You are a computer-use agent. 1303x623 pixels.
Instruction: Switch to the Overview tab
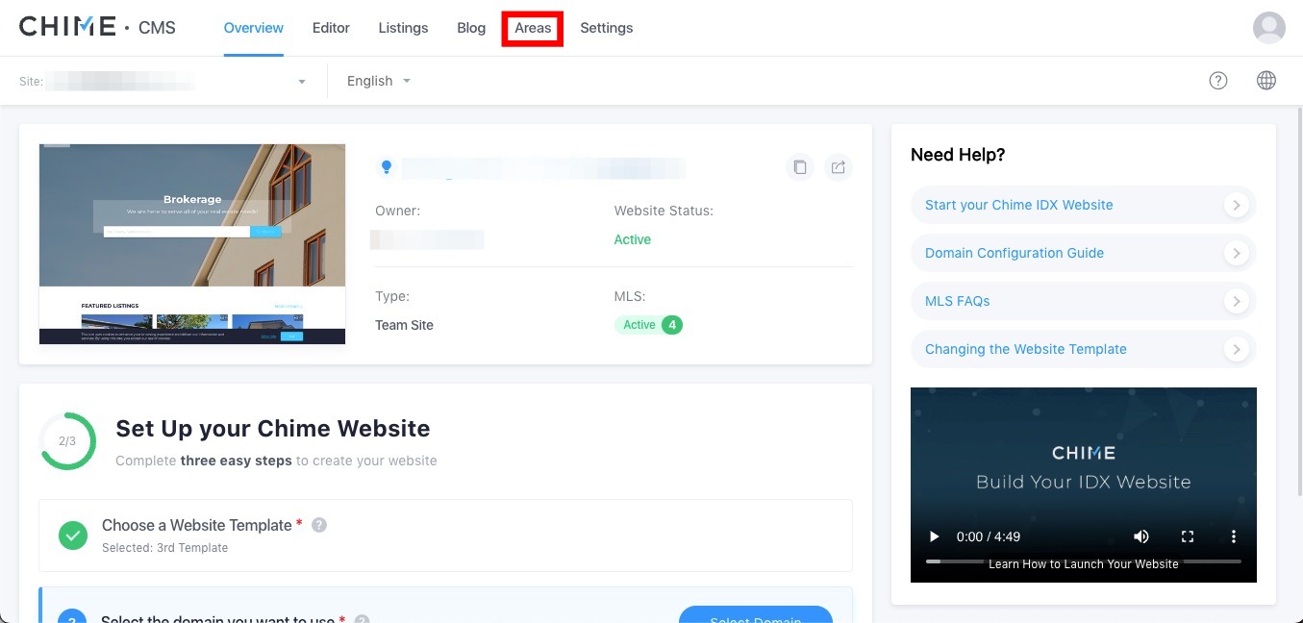click(x=254, y=28)
